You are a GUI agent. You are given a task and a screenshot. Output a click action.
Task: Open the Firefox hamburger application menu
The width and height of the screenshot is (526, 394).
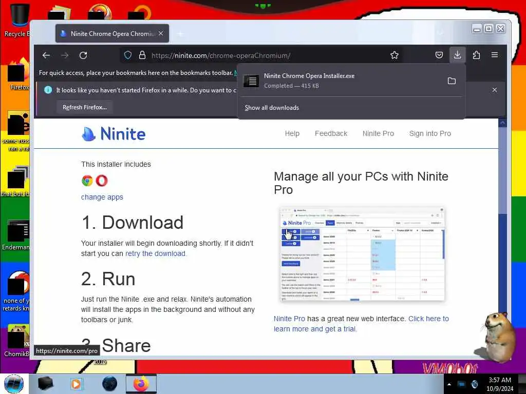click(495, 55)
